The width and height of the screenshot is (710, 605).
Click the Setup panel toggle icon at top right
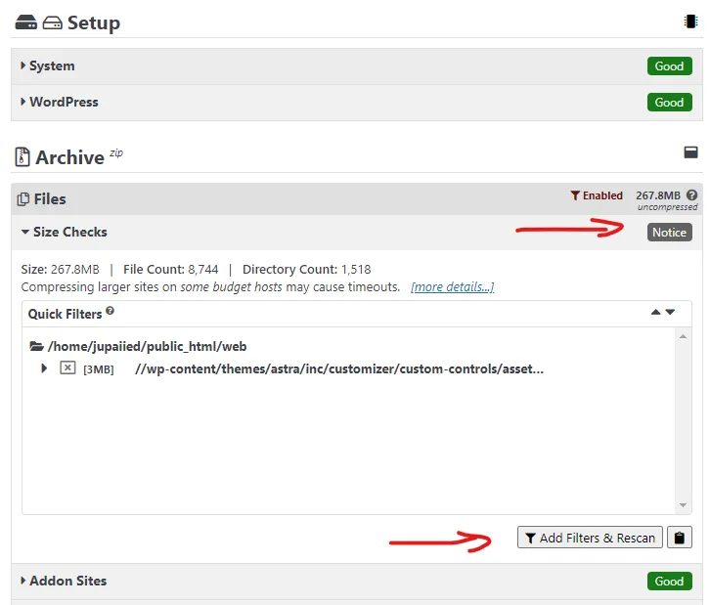coord(690,22)
